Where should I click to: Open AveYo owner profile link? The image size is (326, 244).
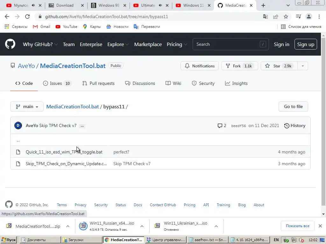(x=26, y=66)
